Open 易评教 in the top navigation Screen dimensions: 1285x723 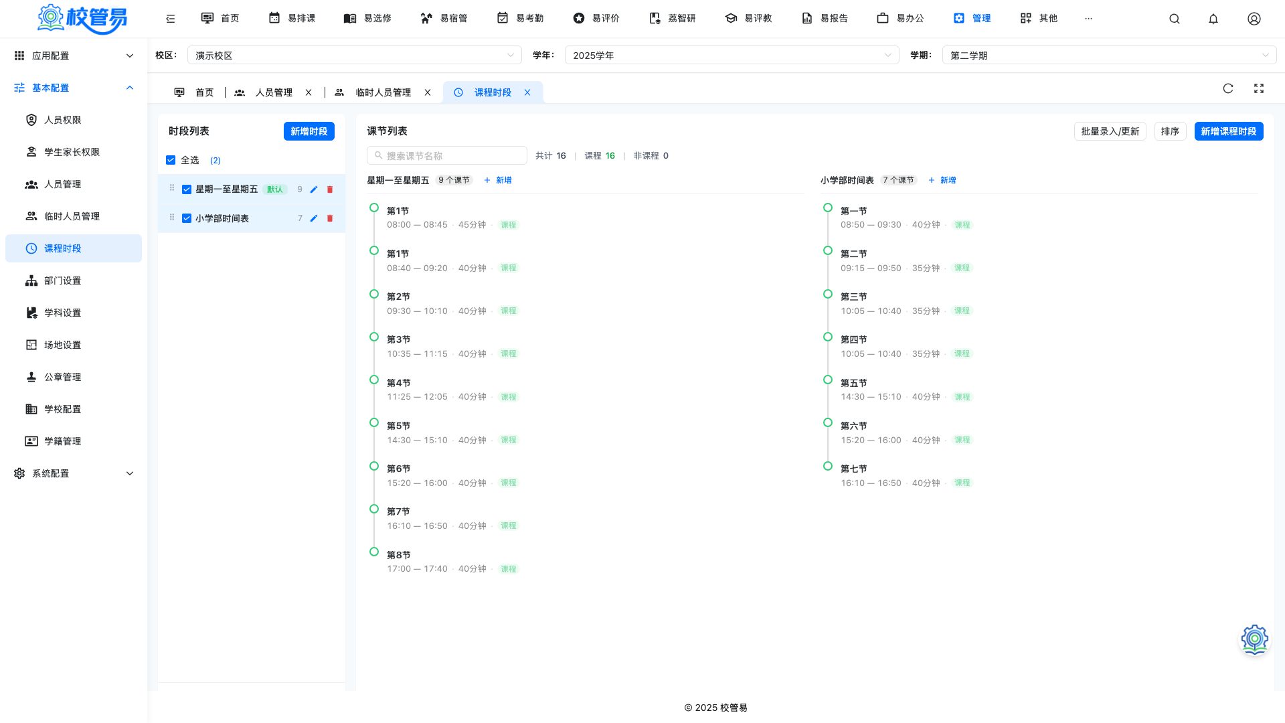tap(748, 18)
